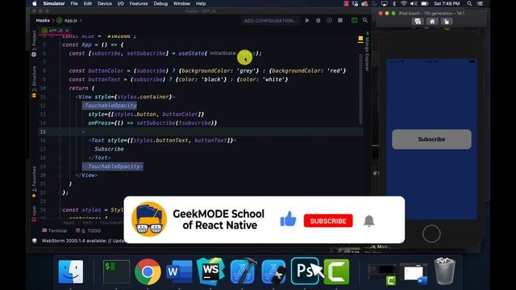Open the Help menu
Screen dimensions: 516x290
[x=201, y=3]
